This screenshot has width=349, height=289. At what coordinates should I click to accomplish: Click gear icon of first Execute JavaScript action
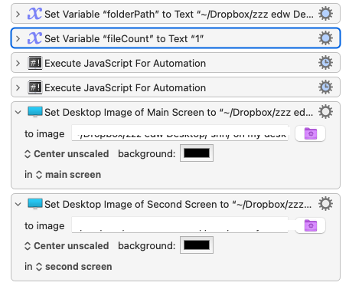[x=325, y=63]
